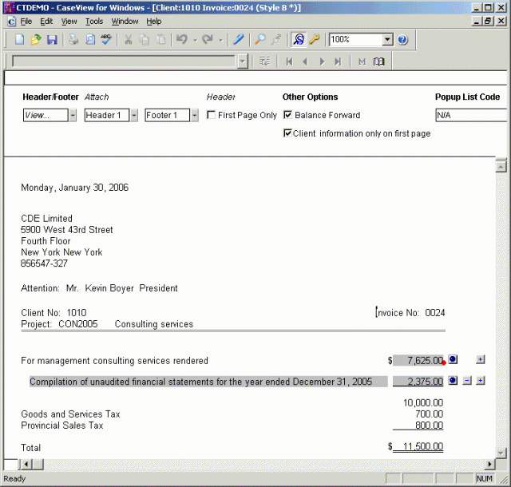The image size is (511, 487).
Task: Enable the First Page Only checkbox
Action: tap(212, 115)
